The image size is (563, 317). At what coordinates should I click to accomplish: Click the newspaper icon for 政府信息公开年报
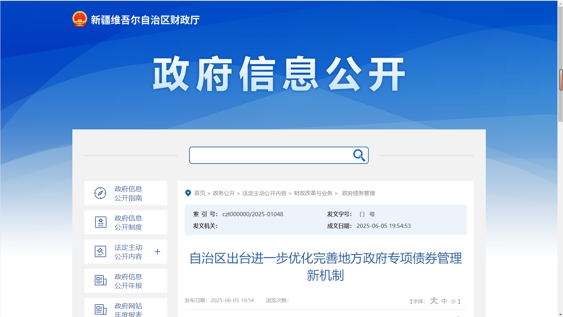pos(100,281)
